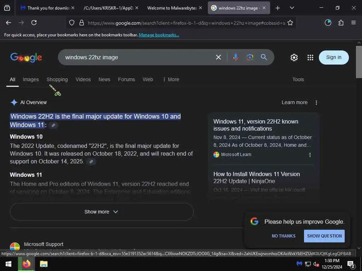Screen dimensions: 362x271
Task: Submit search with magnifier icon
Action: [264, 57]
